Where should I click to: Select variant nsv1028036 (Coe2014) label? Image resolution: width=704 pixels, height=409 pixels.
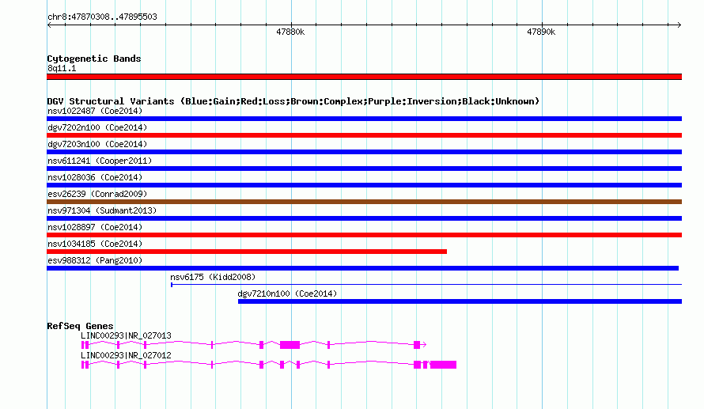(95, 177)
